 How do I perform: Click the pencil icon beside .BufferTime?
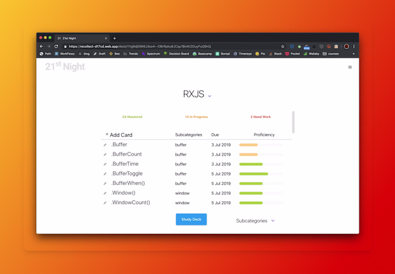point(105,164)
